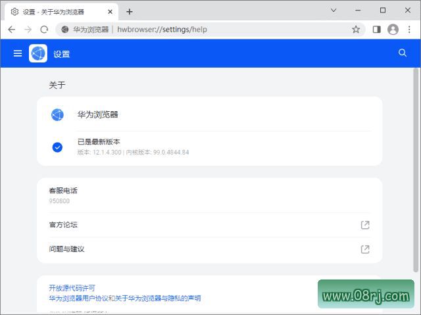Open the three-dot browser menu

(409, 29)
